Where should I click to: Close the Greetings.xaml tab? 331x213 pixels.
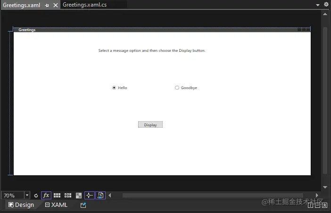[x=56, y=5]
